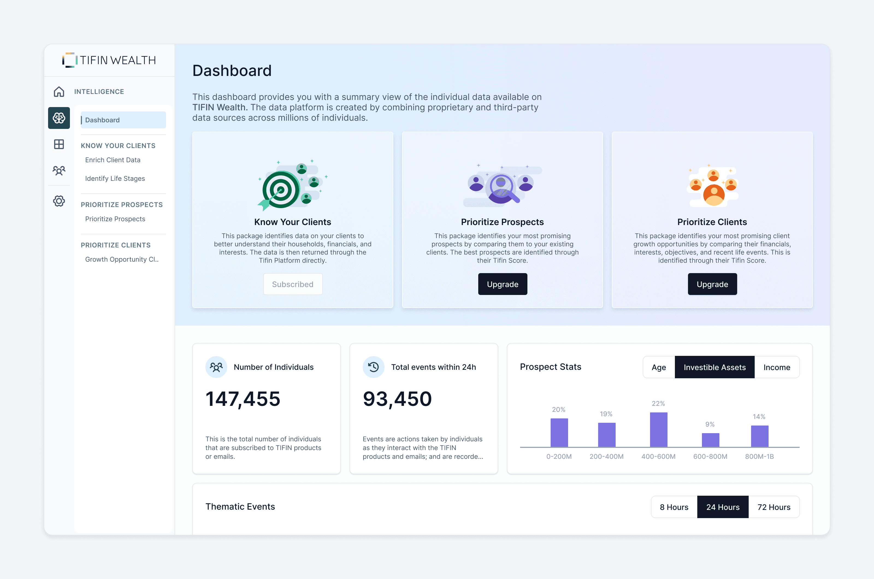Go to Enrich Client Data

click(113, 160)
